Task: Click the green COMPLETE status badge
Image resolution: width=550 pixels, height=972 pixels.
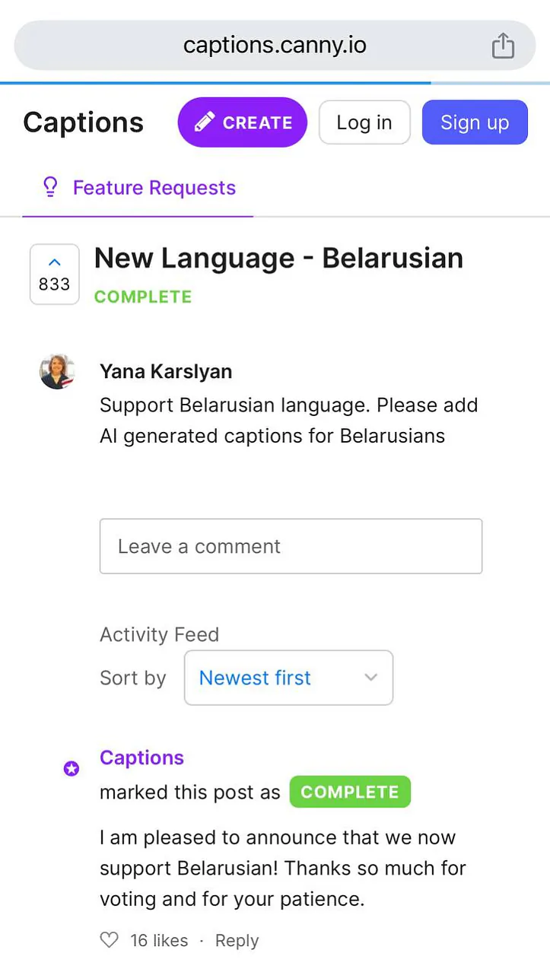Action: pyautogui.click(x=350, y=792)
